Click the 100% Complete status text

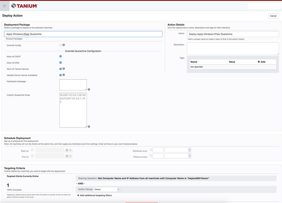pyautogui.click(x=14, y=190)
